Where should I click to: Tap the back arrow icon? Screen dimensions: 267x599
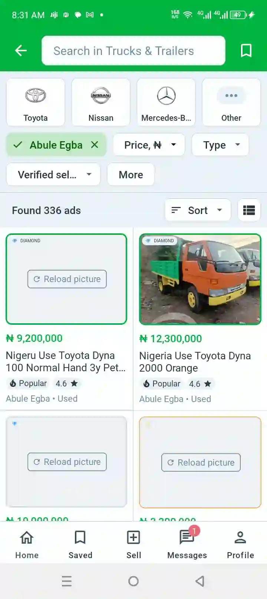click(21, 51)
